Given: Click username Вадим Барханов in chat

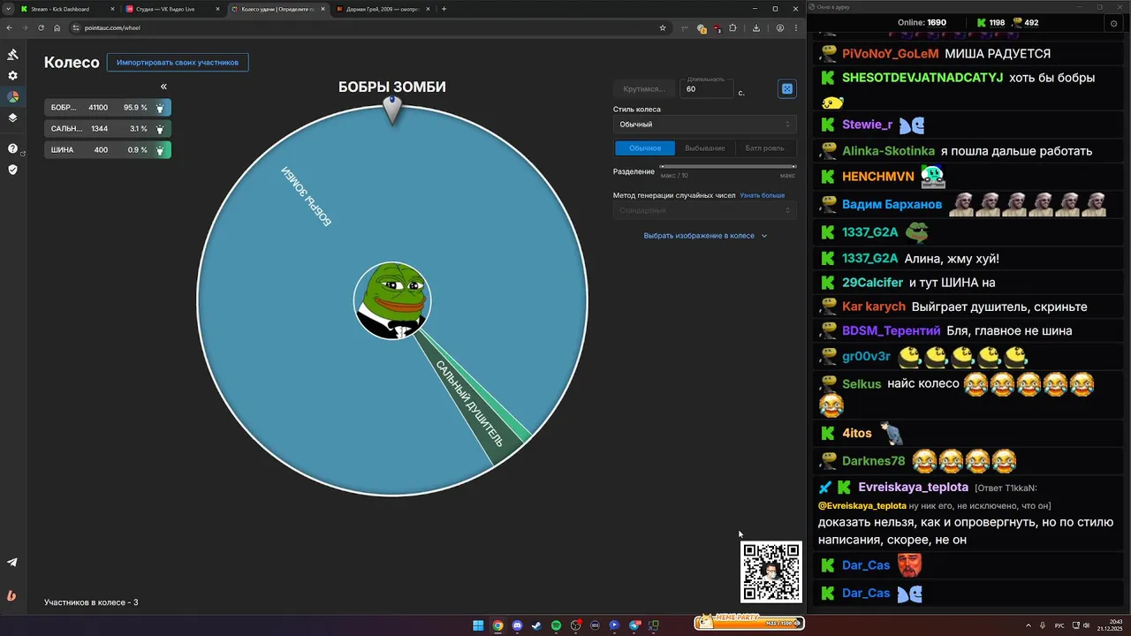Looking at the screenshot, I should (x=892, y=204).
